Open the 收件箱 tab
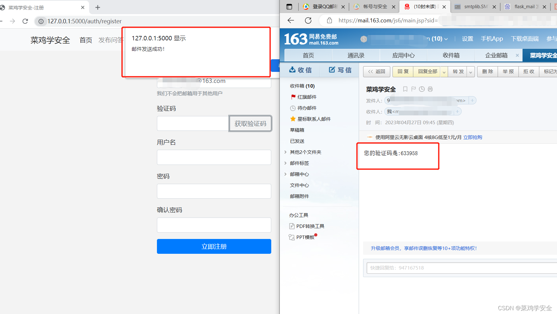Screen dimensions: 557x314 click(x=451, y=55)
